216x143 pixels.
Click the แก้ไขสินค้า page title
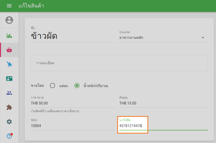tap(31, 6)
